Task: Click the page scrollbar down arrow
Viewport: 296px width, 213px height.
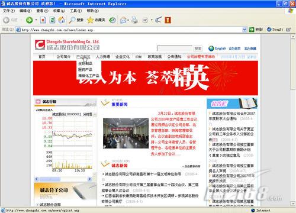Action: [x=293, y=204]
